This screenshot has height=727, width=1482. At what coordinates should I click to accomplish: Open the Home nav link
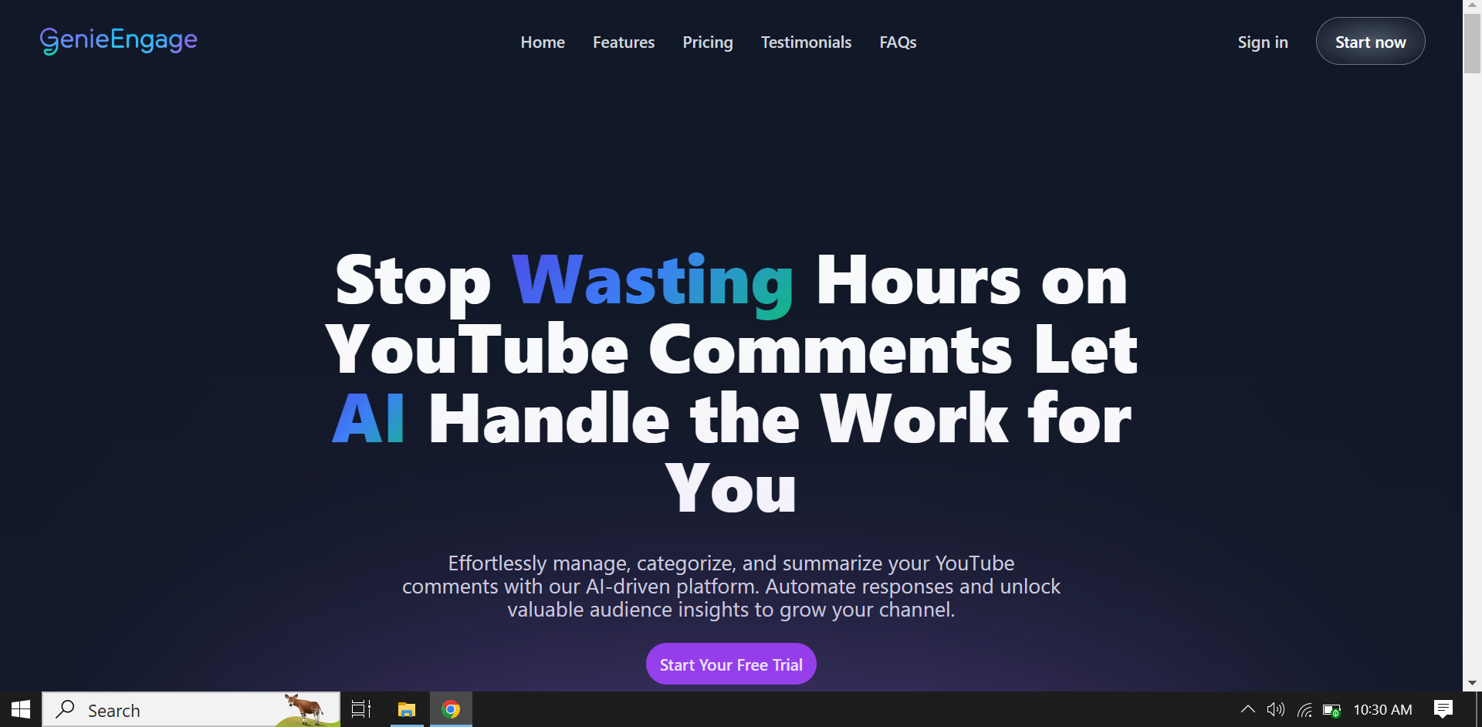(543, 42)
